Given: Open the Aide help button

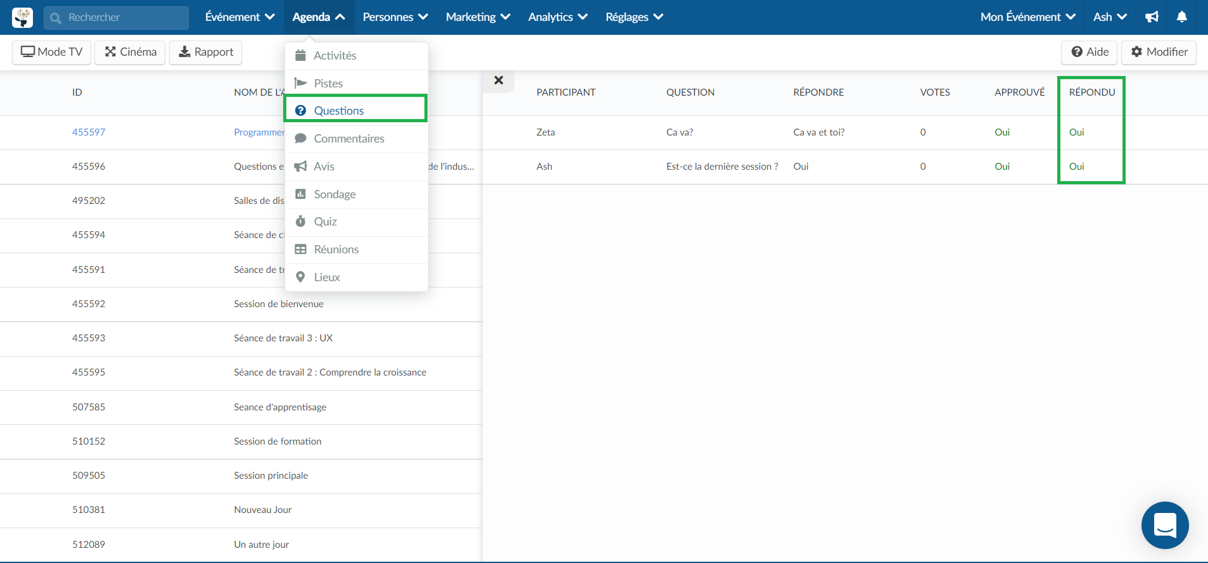Looking at the screenshot, I should (1090, 52).
